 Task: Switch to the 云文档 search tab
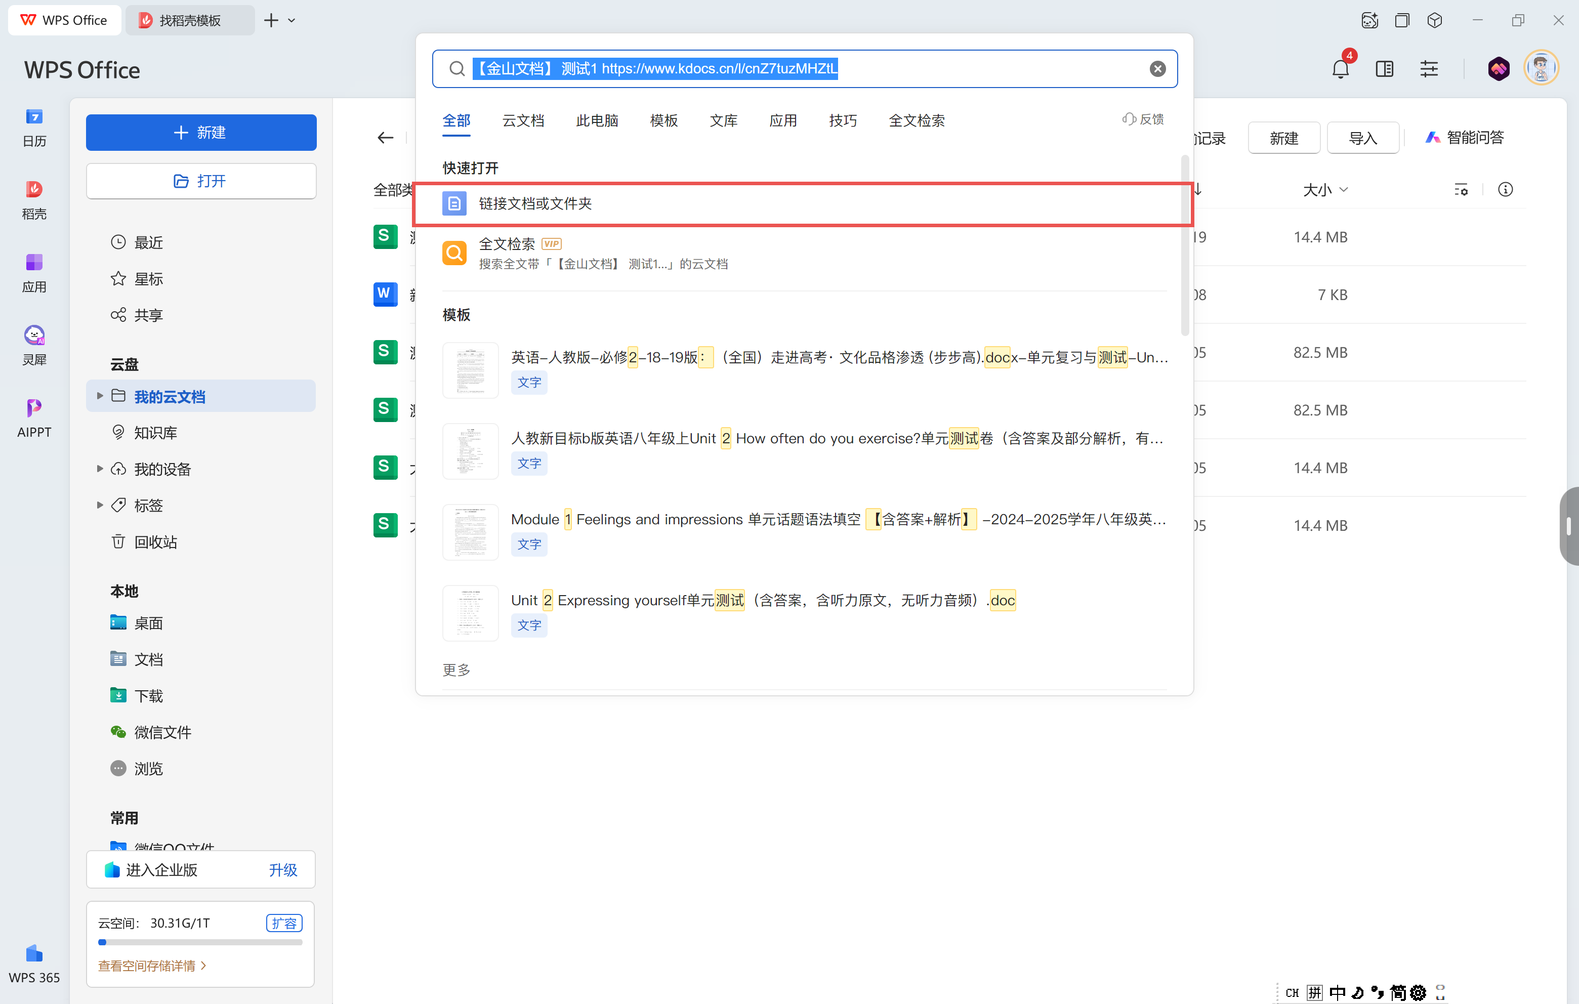523,120
